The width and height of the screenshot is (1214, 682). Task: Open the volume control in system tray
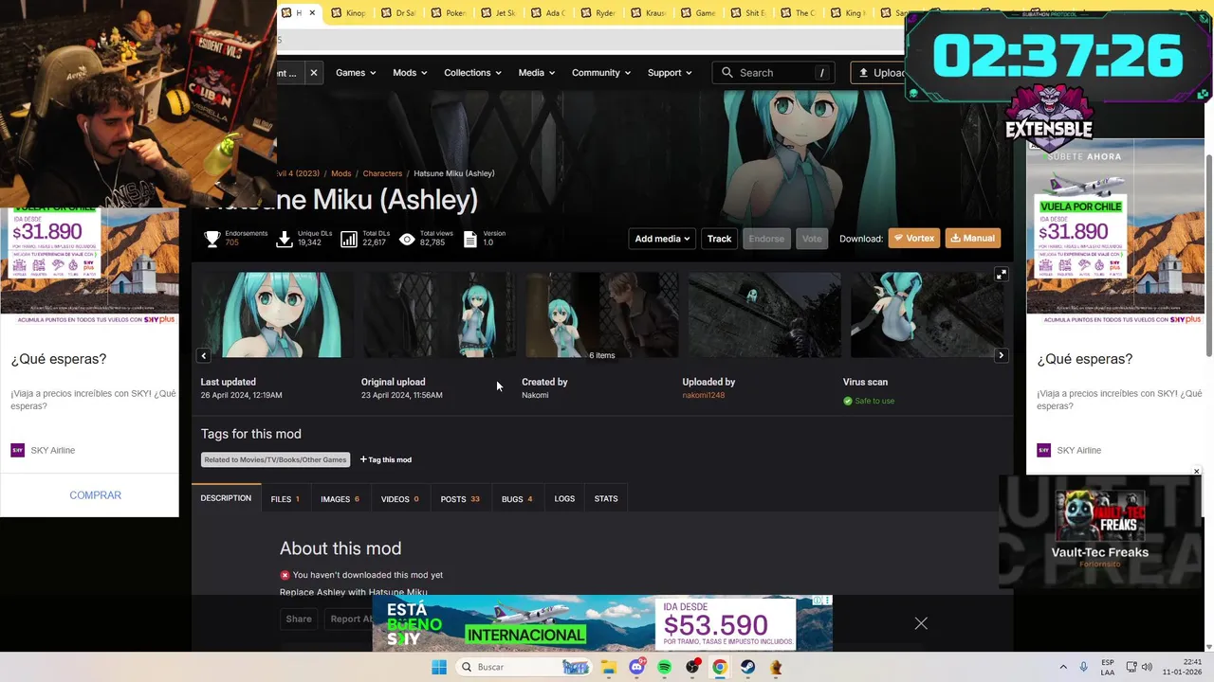[x=1147, y=667]
